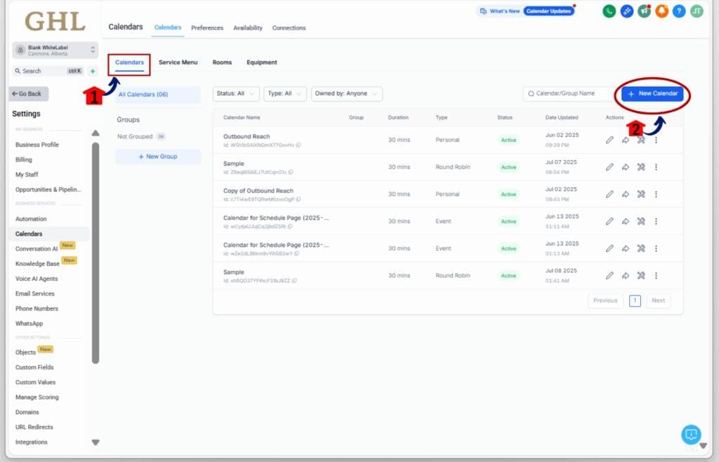Image resolution: width=719 pixels, height=462 pixels.
Task: Click the New Group button
Action: 158,157
